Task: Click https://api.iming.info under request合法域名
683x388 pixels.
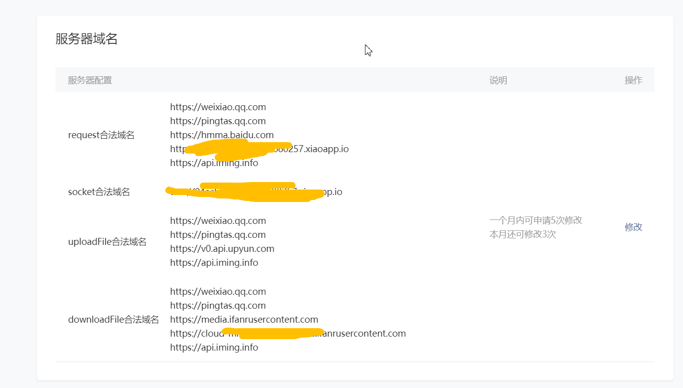Action: pos(214,163)
